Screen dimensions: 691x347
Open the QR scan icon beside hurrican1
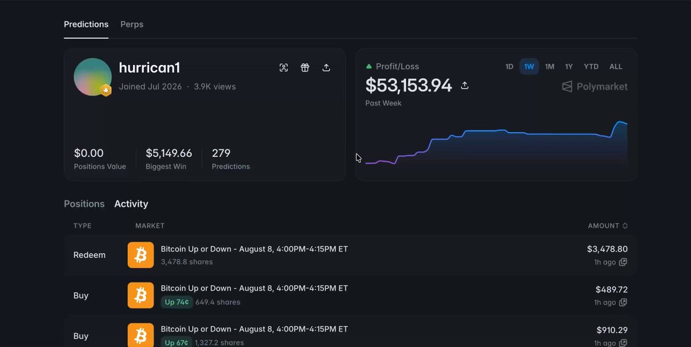coord(284,68)
